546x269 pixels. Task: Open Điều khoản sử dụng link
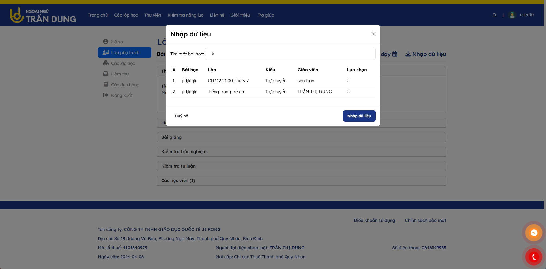click(x=374, y=220)
